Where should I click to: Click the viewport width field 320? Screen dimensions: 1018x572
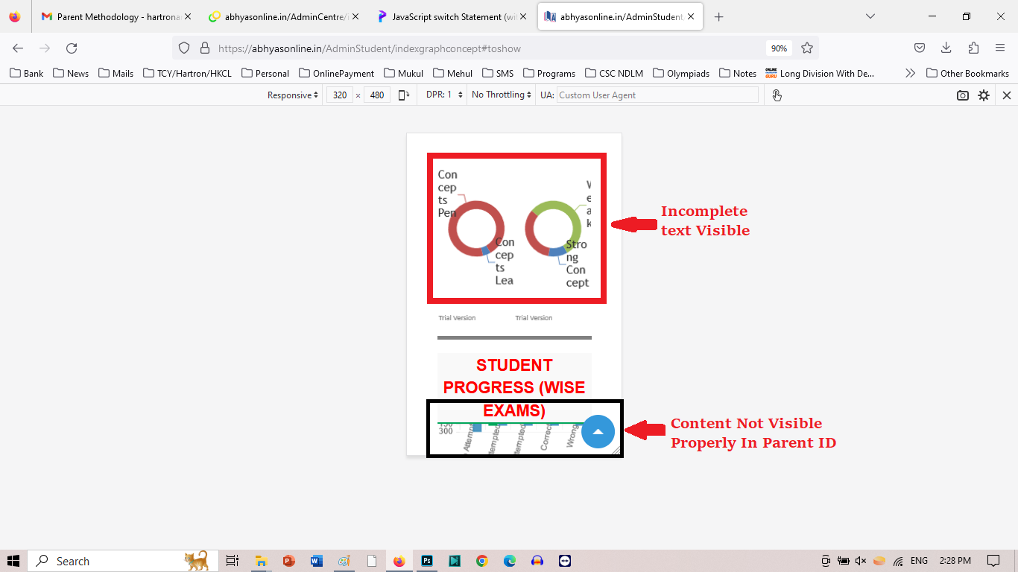click(x=340, y=95)
